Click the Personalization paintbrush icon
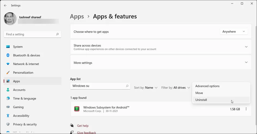 click(8, 72)
